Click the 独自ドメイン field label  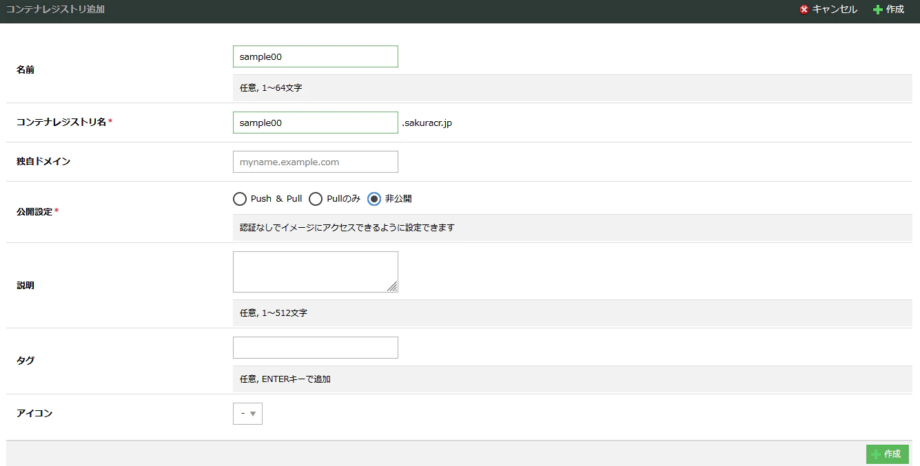(43, 162)
